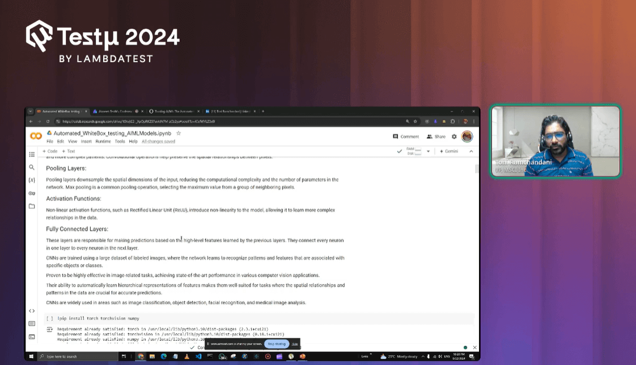Open VLC from the taskbar

coord(186,357)
